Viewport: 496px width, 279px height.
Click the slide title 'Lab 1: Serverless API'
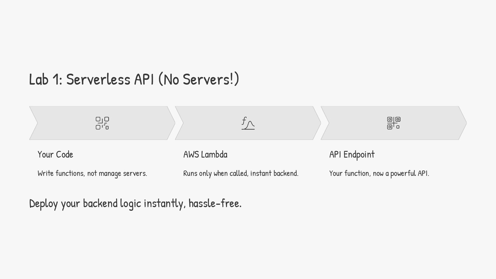tap(134, 79)
